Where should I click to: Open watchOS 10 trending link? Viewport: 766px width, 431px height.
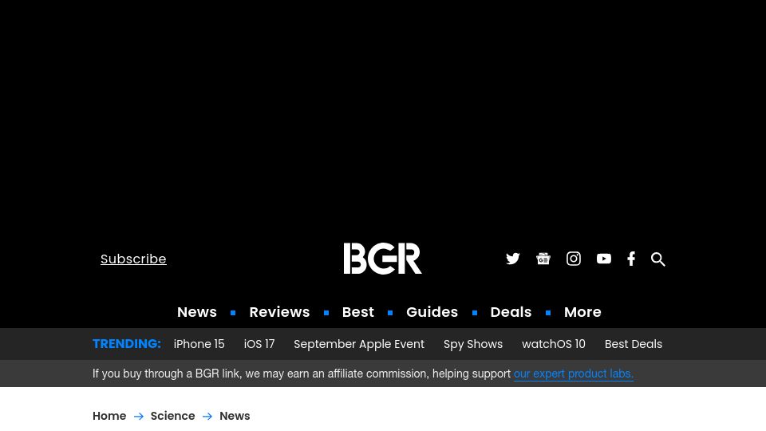554,344
